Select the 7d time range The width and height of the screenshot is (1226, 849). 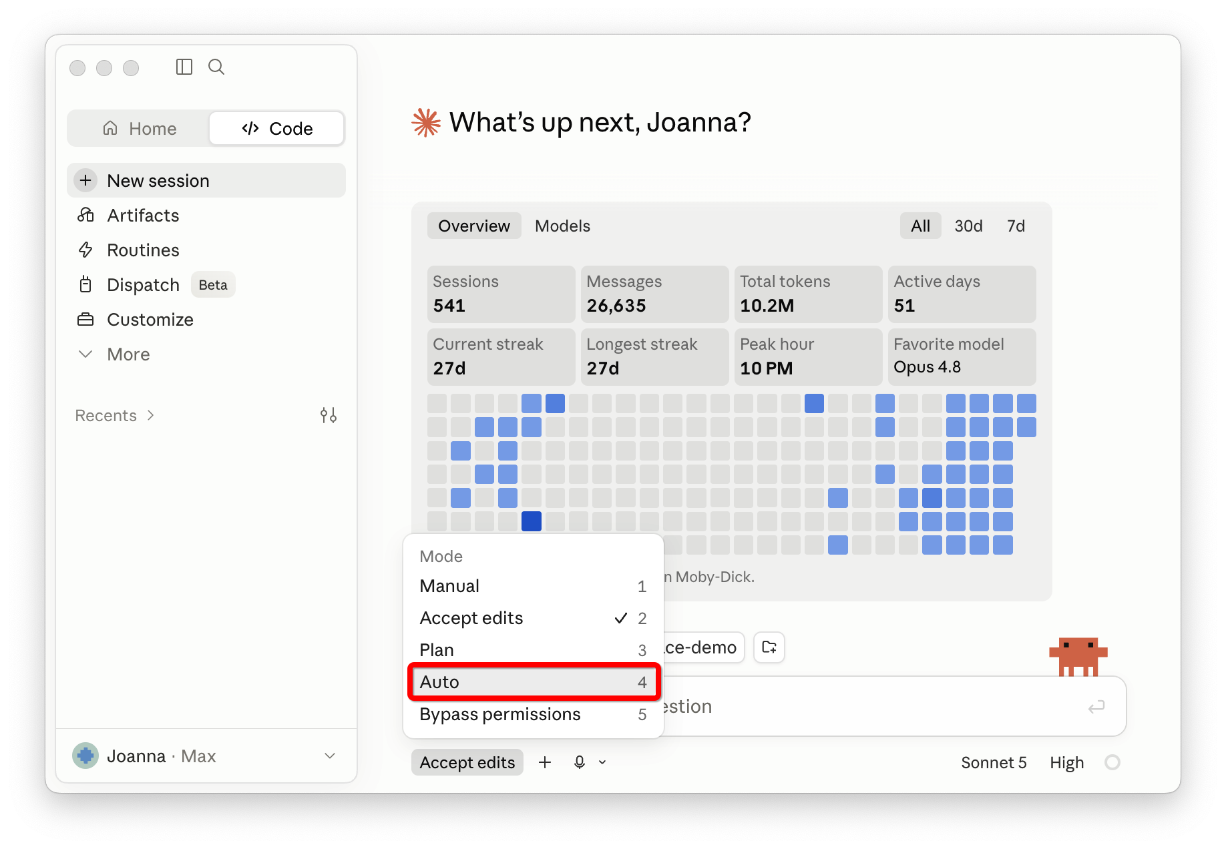[x=1016, y=226]
